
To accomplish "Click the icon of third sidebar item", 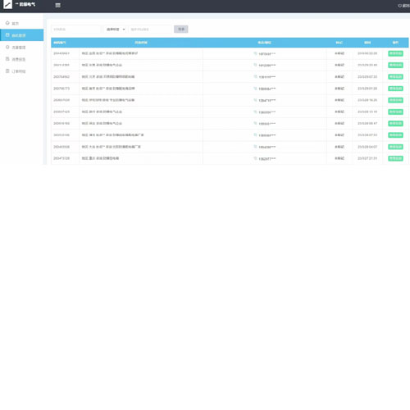I will tap(7, 47).
